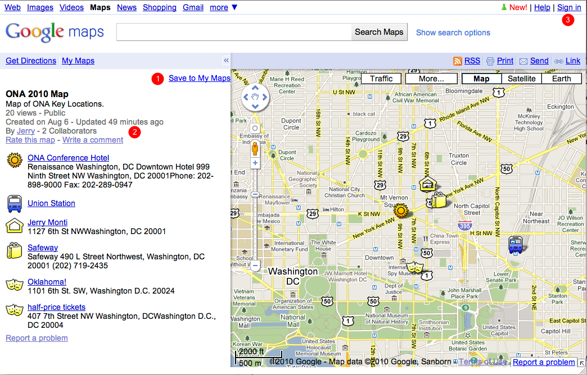Switch to Earth view
This screenshot has height=375, width=587.
tap(562, 79)
